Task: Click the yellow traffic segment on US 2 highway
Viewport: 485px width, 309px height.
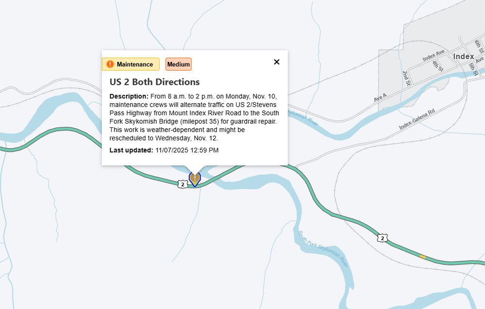Action: tap(423, 256)
